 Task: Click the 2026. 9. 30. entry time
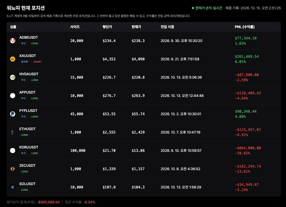[x=181, y=41]
